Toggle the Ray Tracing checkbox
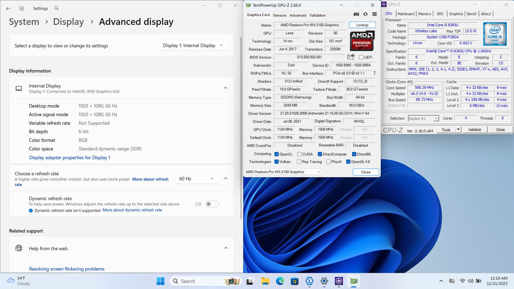Viewport: 514px width, 289px height. 299,162
